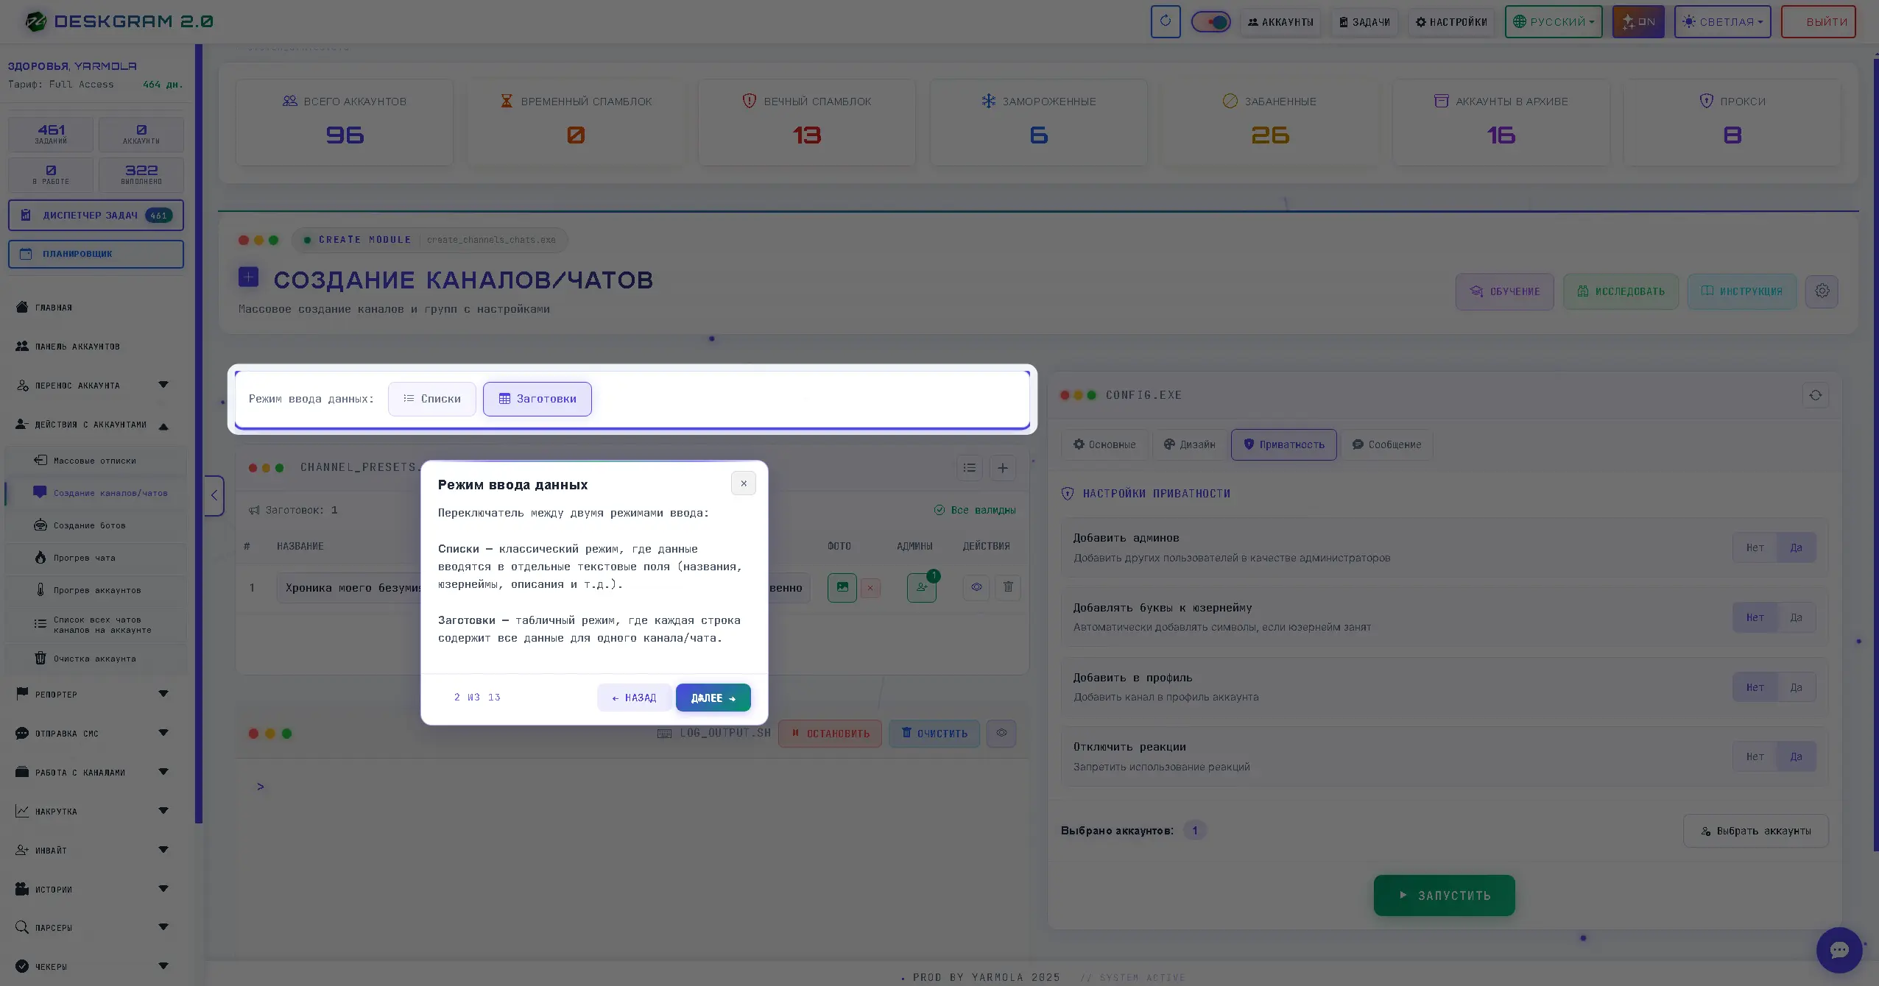Toggle the top bar pill switch
The height and width of the screenshot is (986, 1879).
click(x=1211, y=22)
